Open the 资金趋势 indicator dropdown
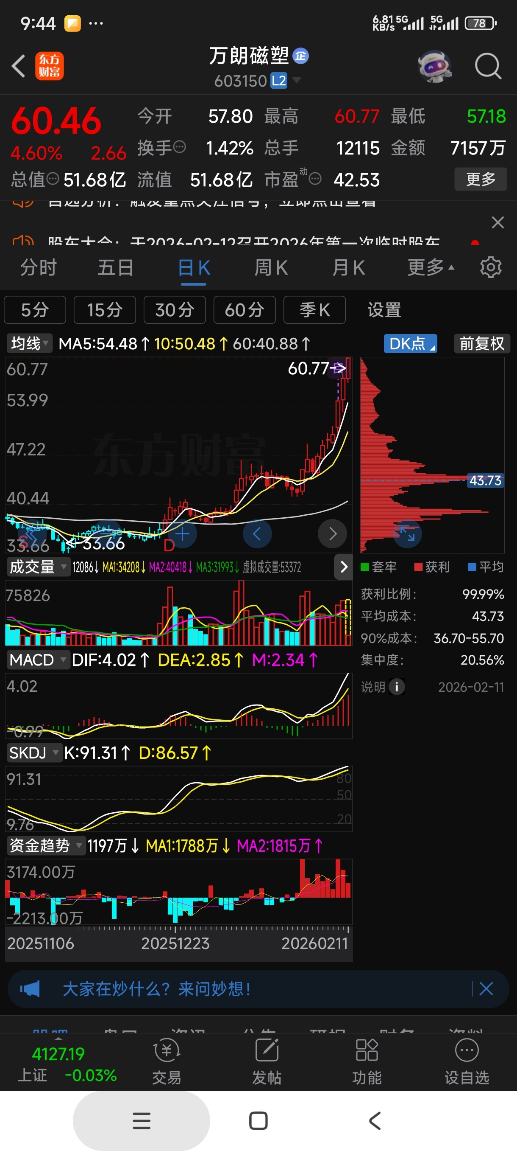This screenshot has width=517, height=1151. 45,845
